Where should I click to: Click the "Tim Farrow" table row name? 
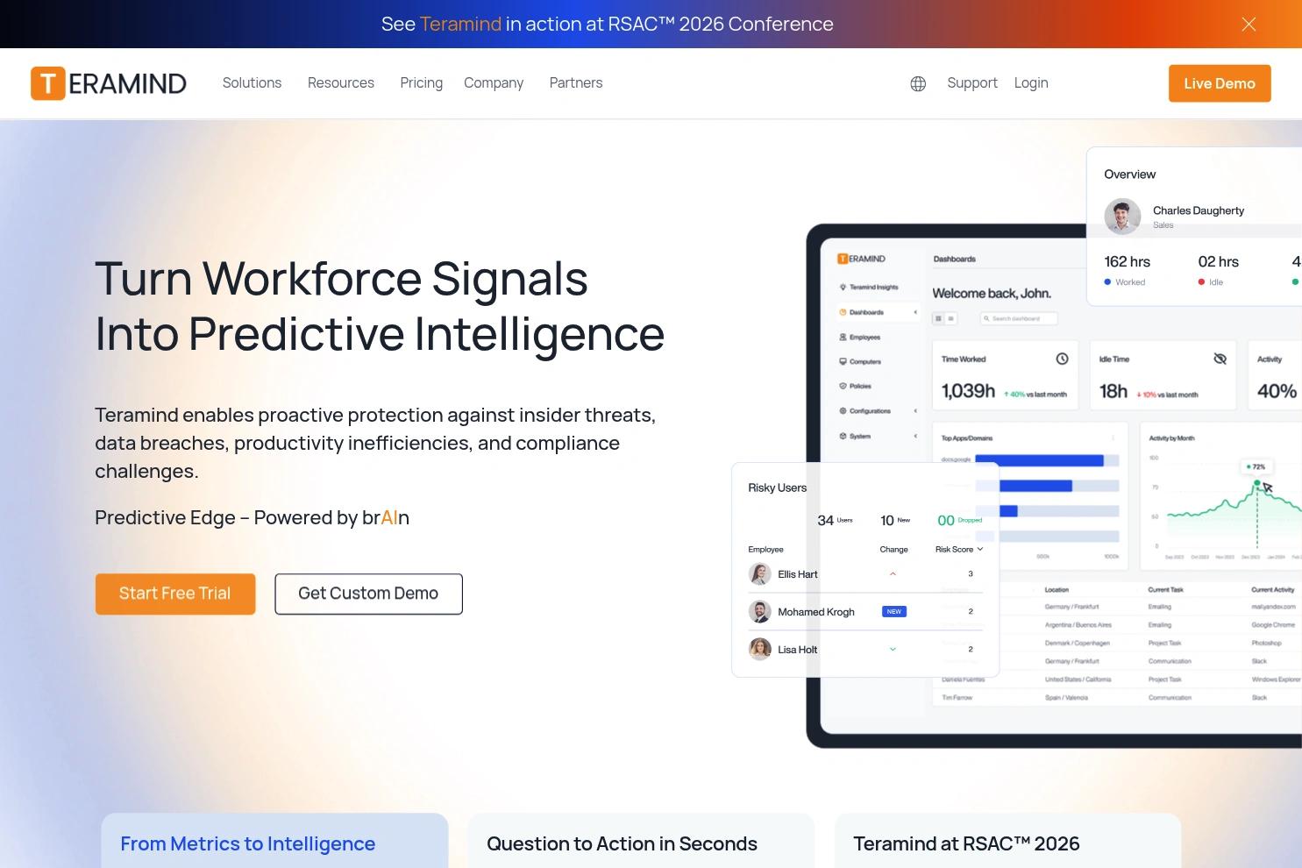pos(957,698)
